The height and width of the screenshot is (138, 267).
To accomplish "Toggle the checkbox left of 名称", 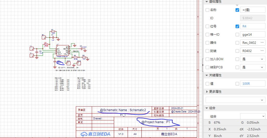I will 207,10.
